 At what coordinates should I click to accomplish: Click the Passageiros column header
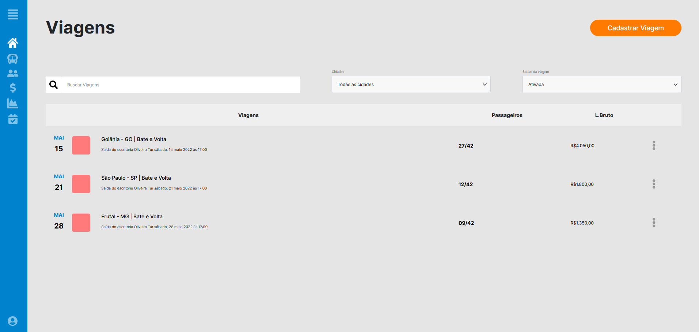507,115
